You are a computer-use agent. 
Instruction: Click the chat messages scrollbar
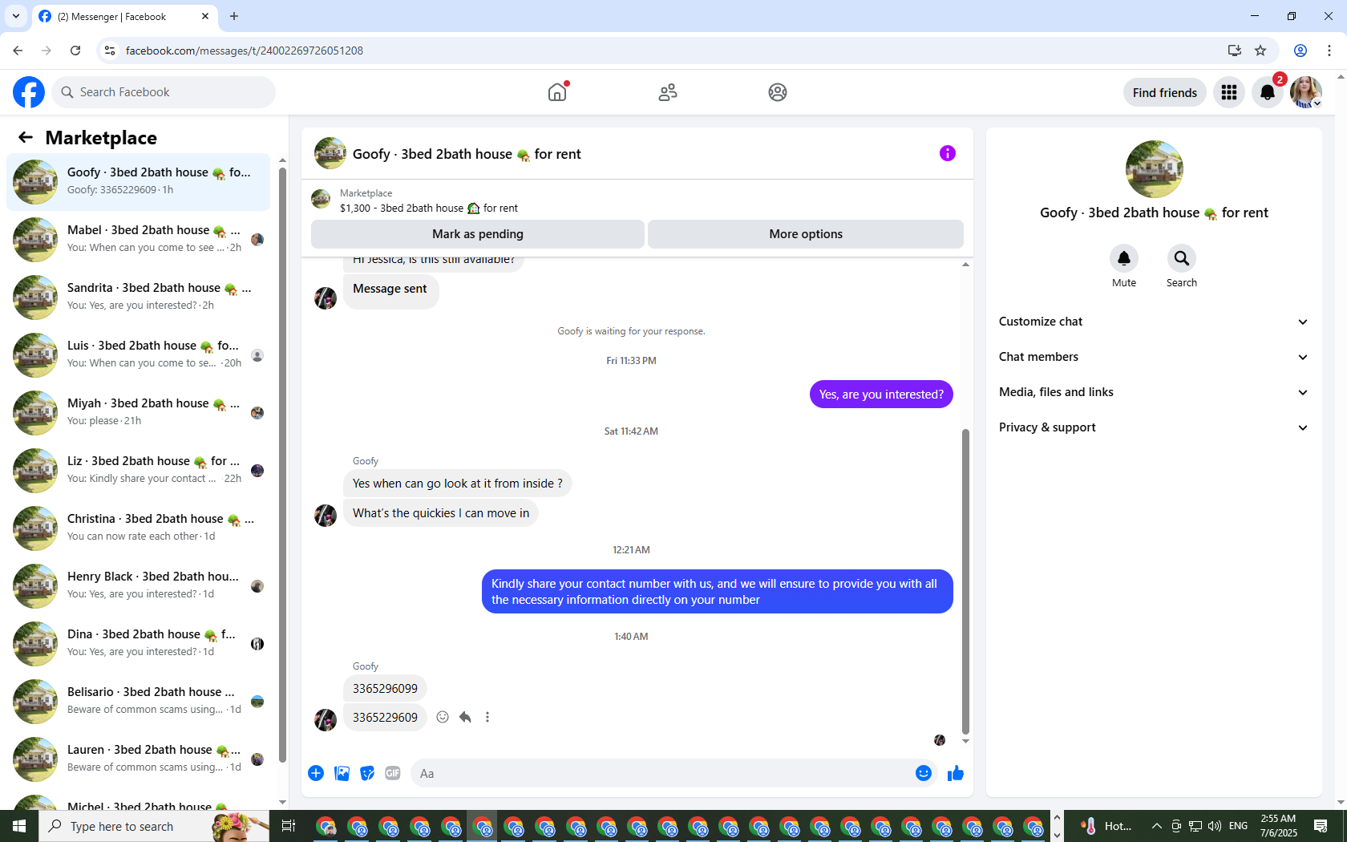point(965,582)
